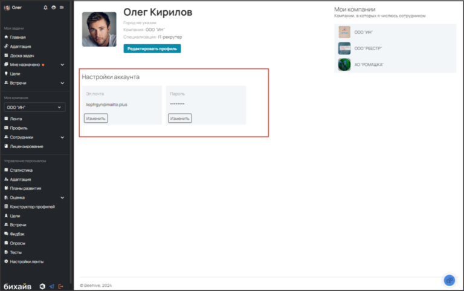The image size is (464, 291).
Task: Select АО "РОМАШКА" company thumbnail
Action: pos(344,64)
